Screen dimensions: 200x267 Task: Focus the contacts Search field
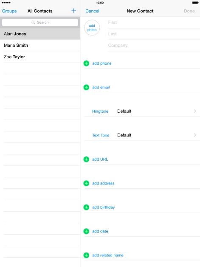coord(40,22)
